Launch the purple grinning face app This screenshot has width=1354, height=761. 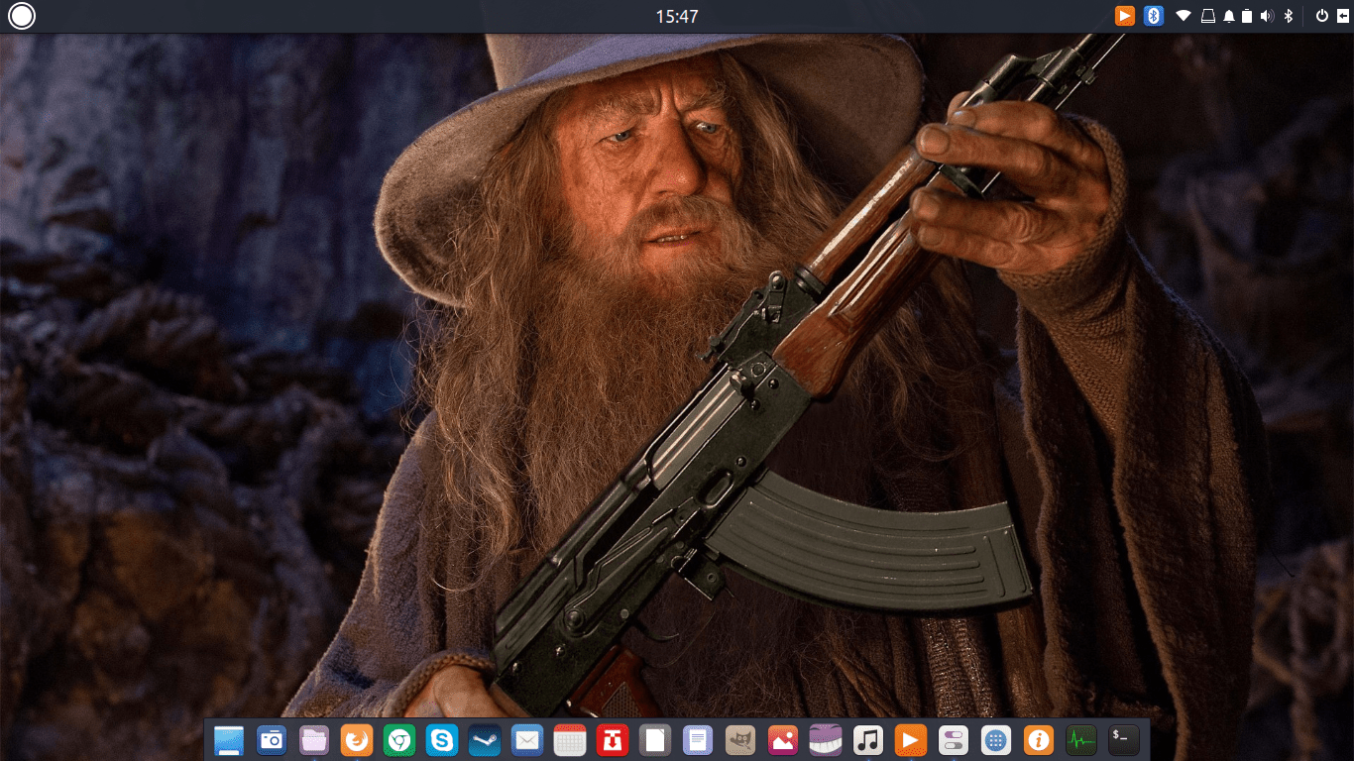tap(826, 739)
